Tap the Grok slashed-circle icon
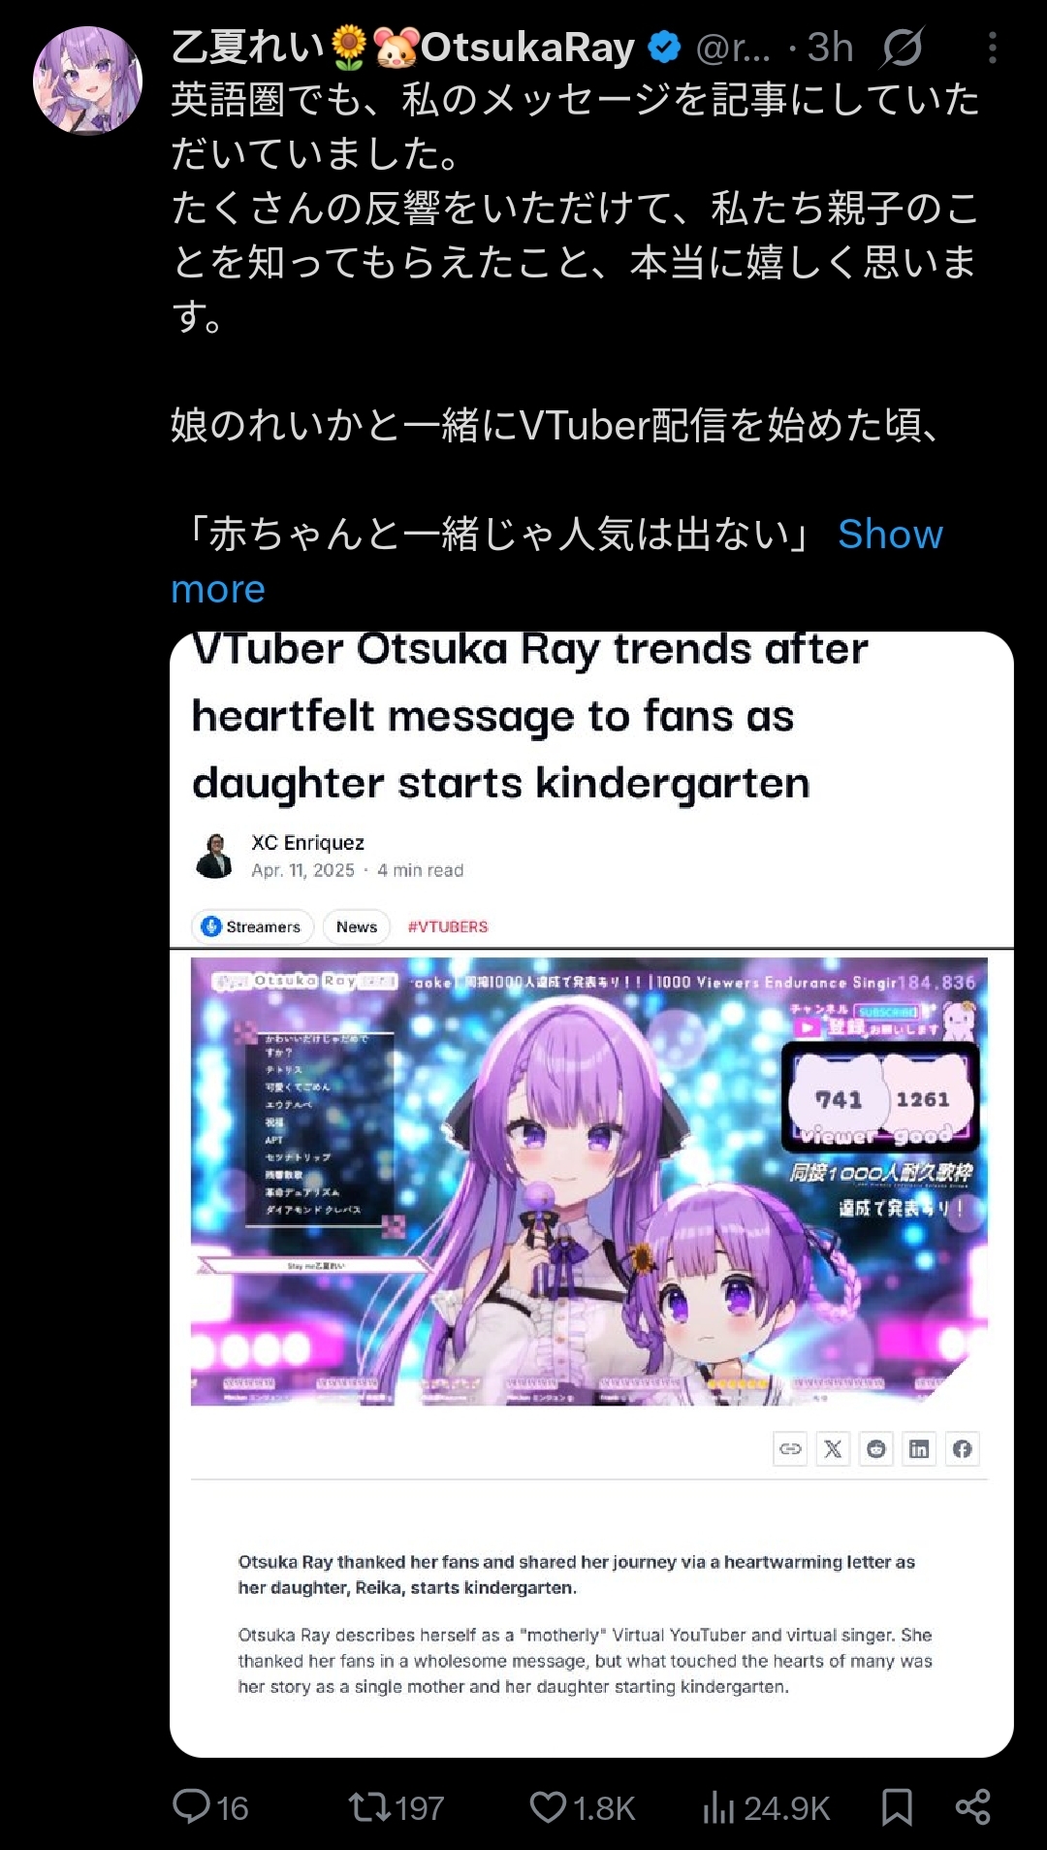1047x1850 pixels. click(902, 48)
